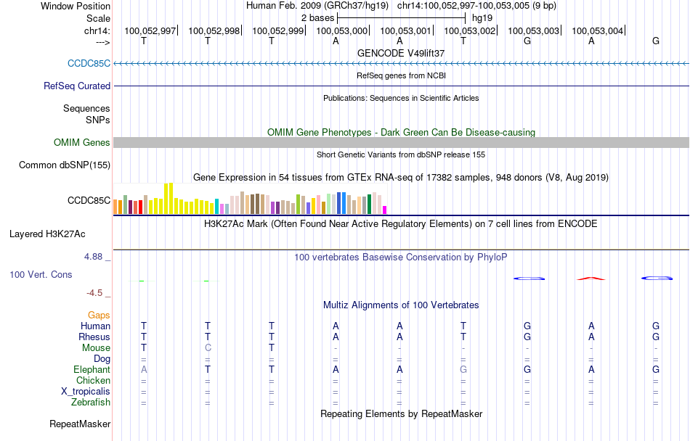Viewport: 690px width, 441px height.
Task: Click the GENCODE V49lift37 track title
Action: coord(401,53)
